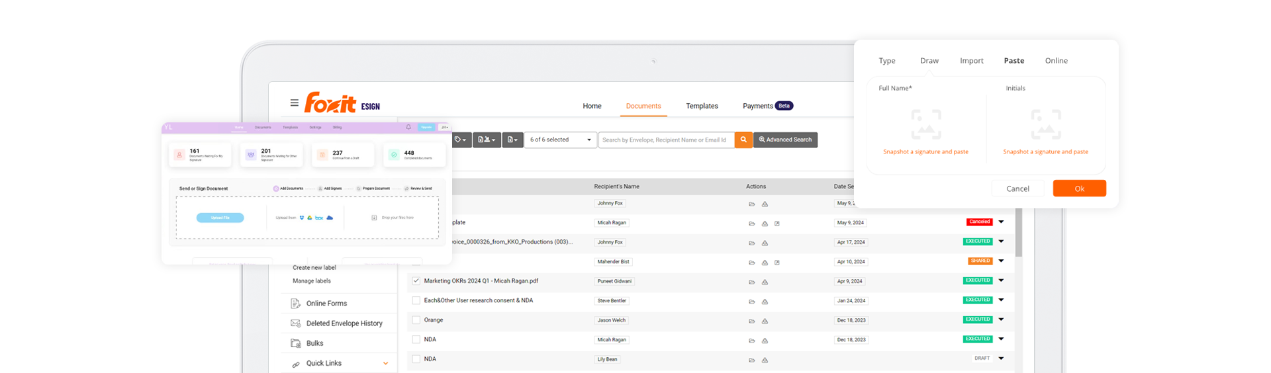Screen dimensions: 1271x373
Task: Open folder icon in Steve Bentler row
Action: (x=751, y=302)
